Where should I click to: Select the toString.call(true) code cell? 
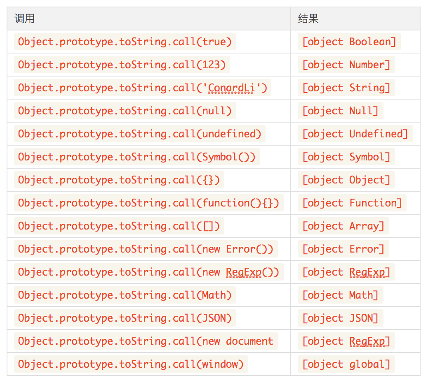[x=125, y=42]
